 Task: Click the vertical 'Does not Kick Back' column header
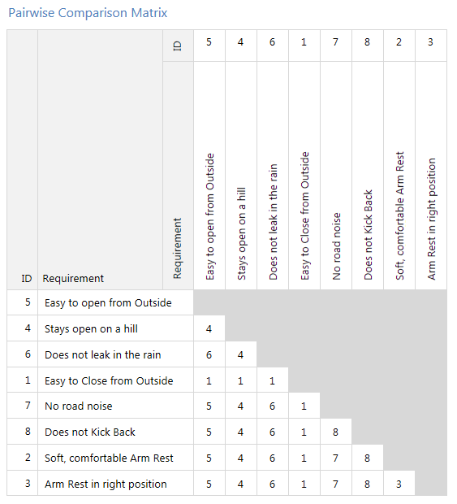click(368, 235)
